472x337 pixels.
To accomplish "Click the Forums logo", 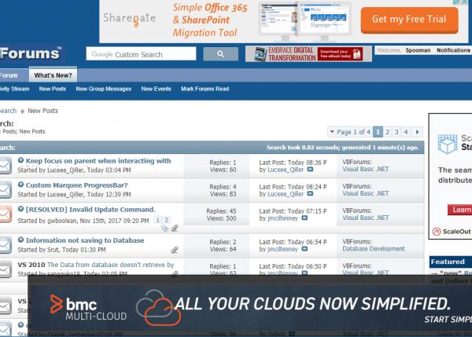I will [x=30, y=53].
